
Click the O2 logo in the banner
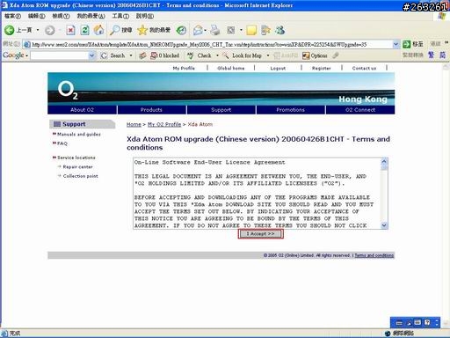(x=68, y=90)
